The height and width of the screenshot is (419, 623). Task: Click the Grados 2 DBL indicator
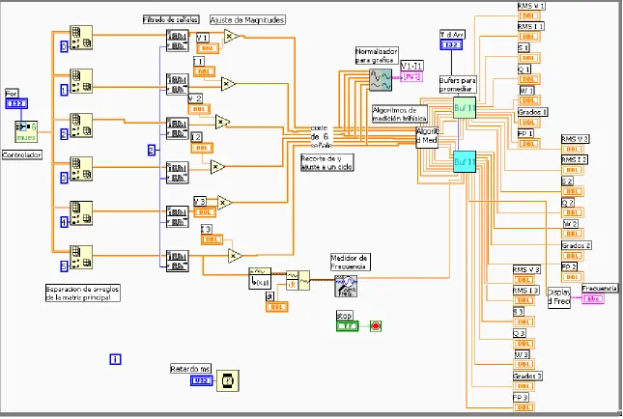pyautogui.click(x=573, y=256)
